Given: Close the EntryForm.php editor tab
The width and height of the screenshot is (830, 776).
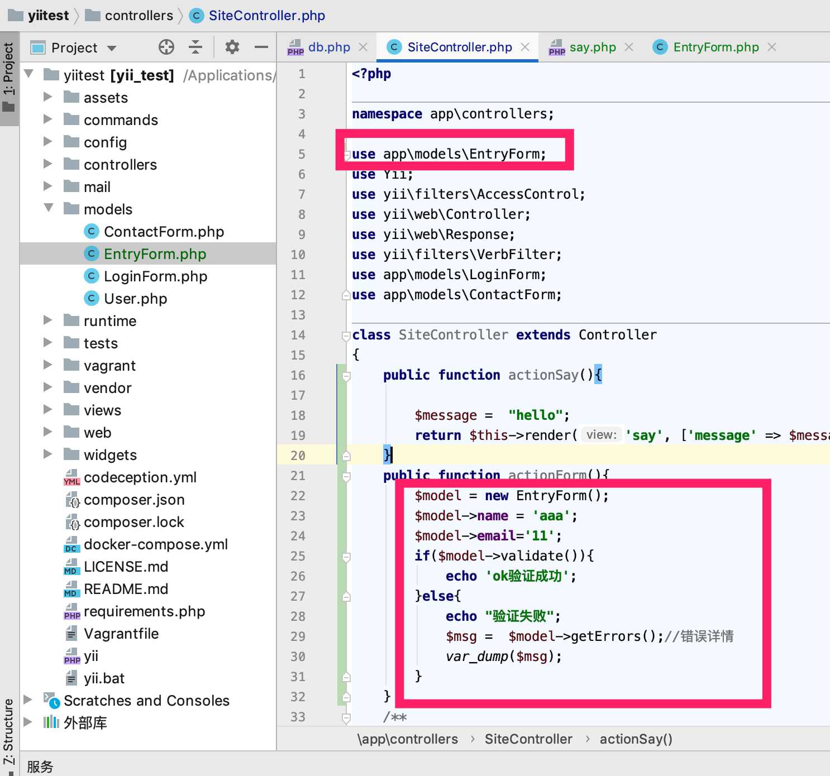Looking at the screenshot, I should [772, 47].
